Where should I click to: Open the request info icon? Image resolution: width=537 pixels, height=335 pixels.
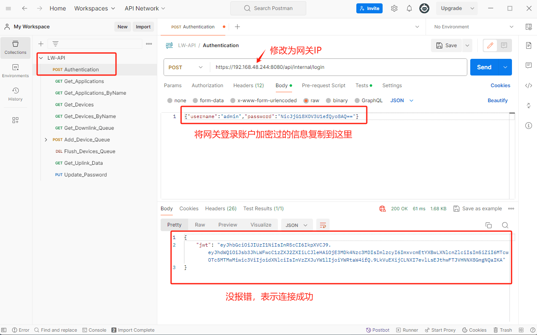529,126
